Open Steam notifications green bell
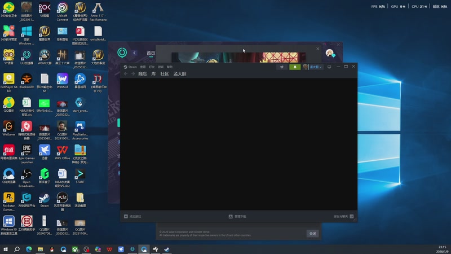 click(295, 67)
